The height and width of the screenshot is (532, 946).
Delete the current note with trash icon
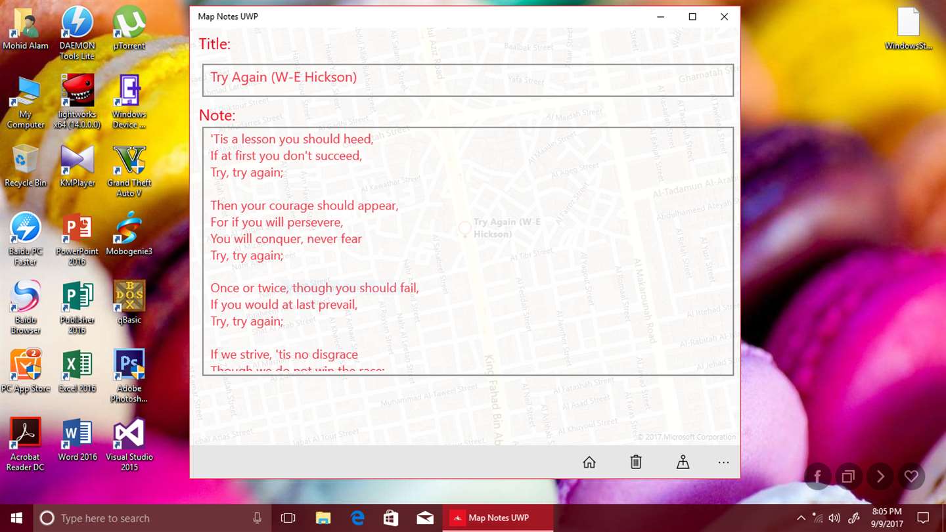click(636, 462)
